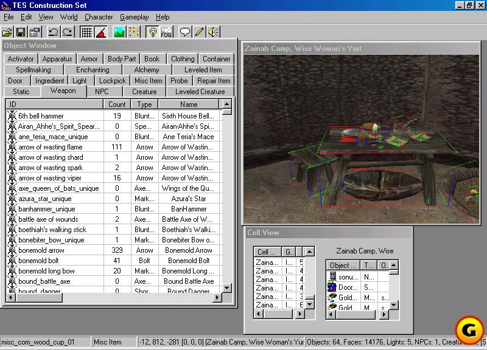487x350 pixels.
Task: Select the azura_star_unique weapon icon
Action: [12, 199]
